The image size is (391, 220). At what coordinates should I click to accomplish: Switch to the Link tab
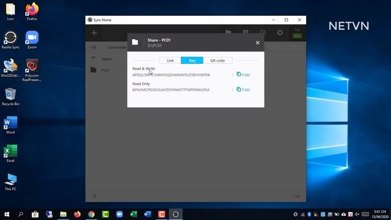point(170,61)
